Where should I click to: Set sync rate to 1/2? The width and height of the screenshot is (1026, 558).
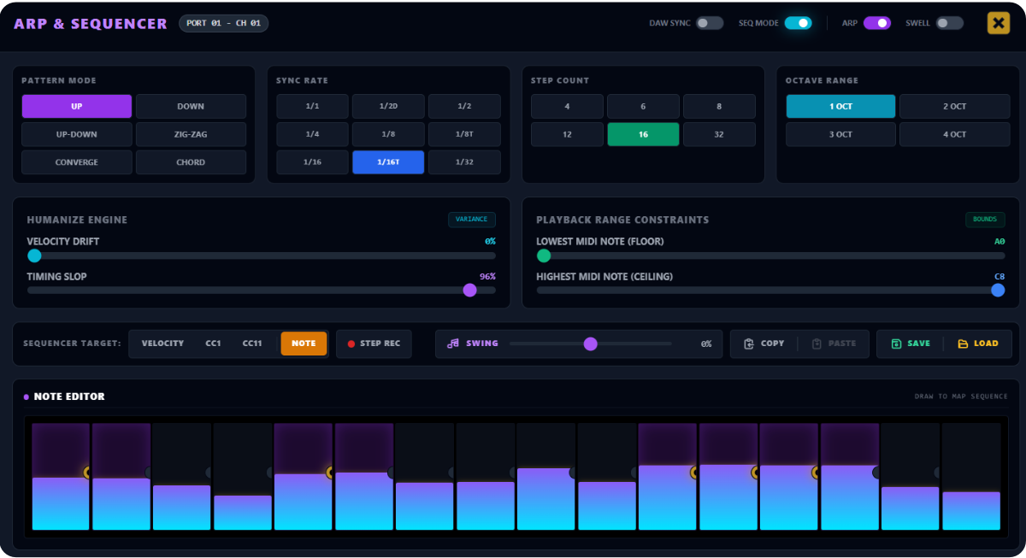pos(464,106)
